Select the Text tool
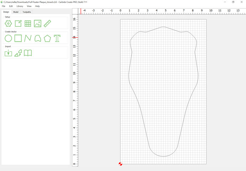This screenshot has height=171, width=246. [57, 38]
